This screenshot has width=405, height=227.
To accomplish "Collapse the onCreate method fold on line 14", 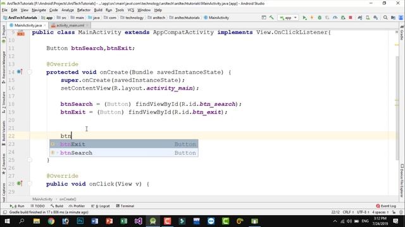I will pos(30,72).
